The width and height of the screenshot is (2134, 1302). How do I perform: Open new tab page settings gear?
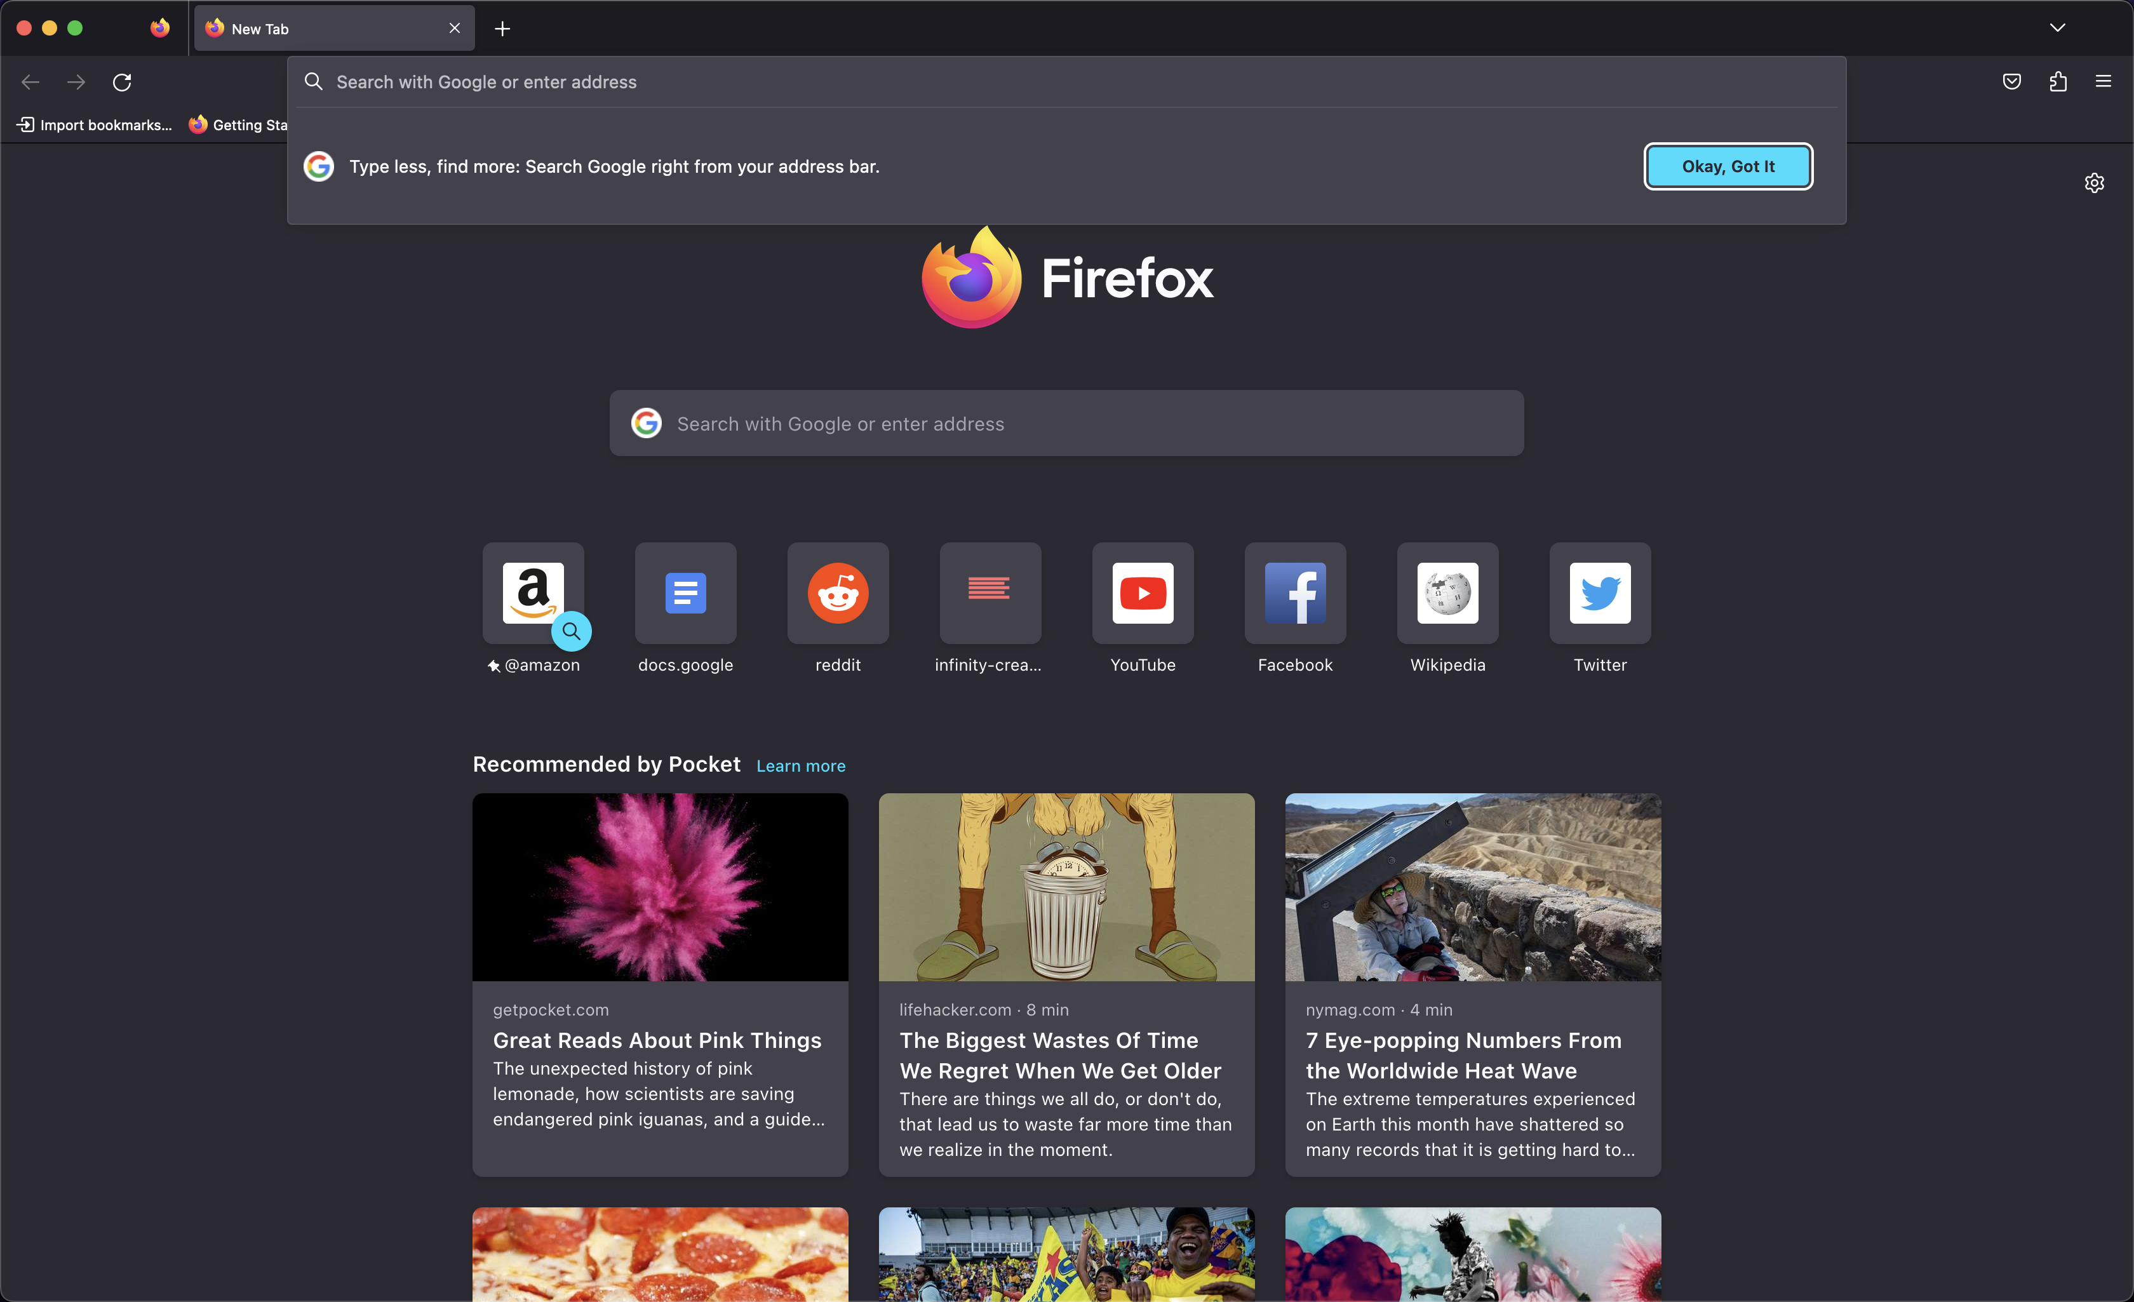pos(2094,183)
